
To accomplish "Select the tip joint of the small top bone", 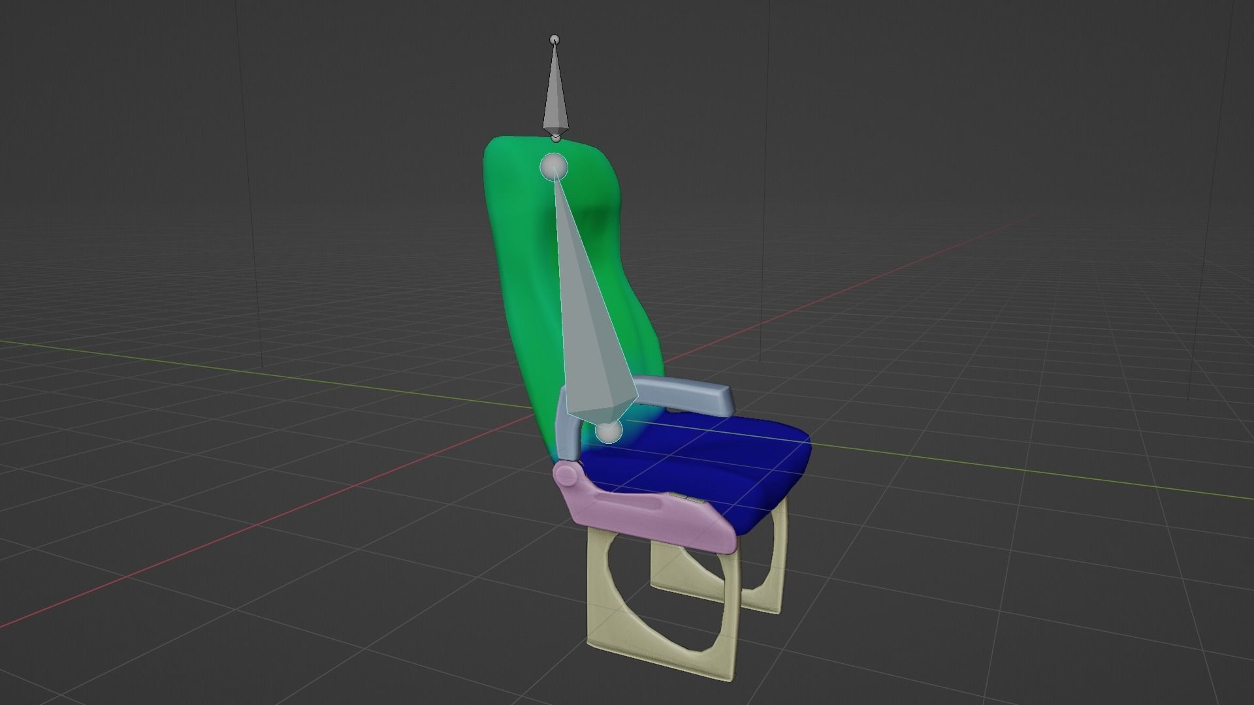I will pyautogui.click(x=555, y=39).
